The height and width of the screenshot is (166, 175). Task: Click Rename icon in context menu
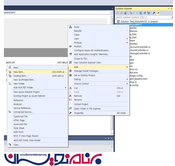[x=70, y=100]
